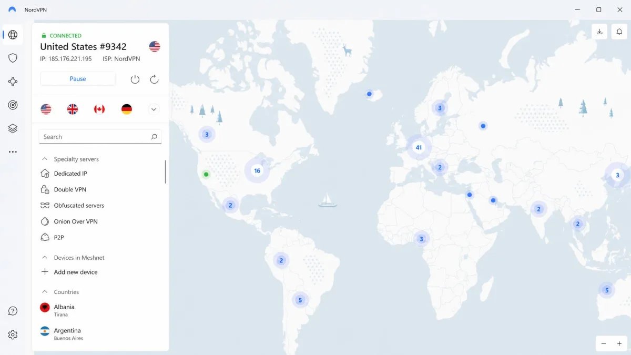Viewport: 631px width, 355px height.
Task: Click the ISP: NordVPN text
Action: tap(121, 59)
